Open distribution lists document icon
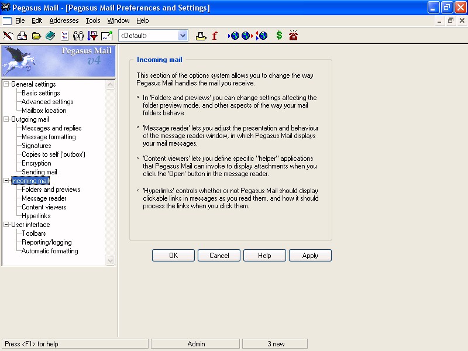Image resolution: width=468 pixels, height=351 pixels. tap(64, 36)
